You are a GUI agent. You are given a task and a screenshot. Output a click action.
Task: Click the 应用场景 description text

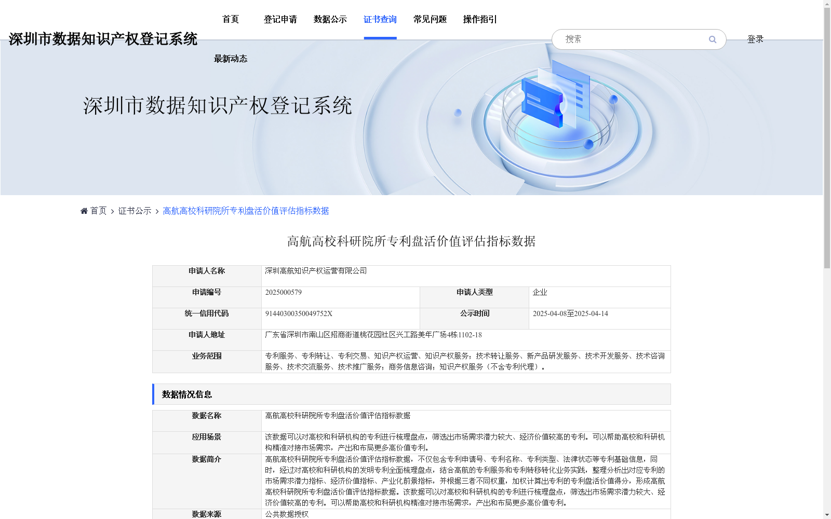465,442
